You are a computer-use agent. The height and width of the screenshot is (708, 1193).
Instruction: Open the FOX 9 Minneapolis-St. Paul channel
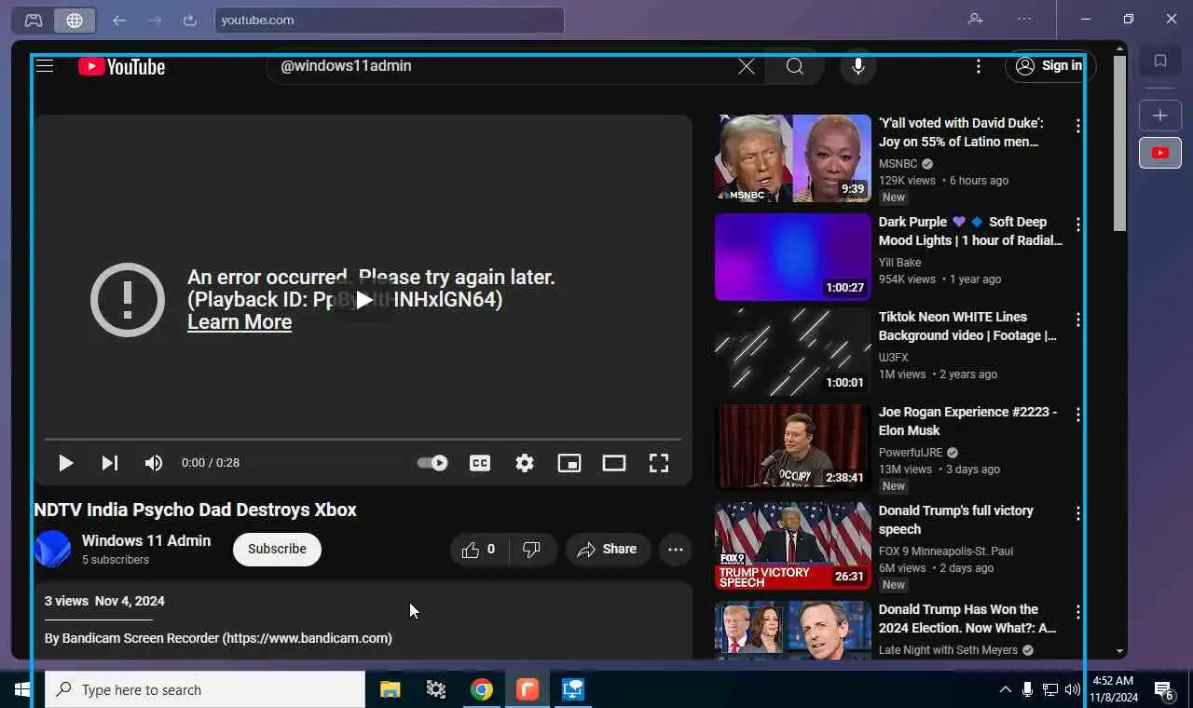coord(946,551)
